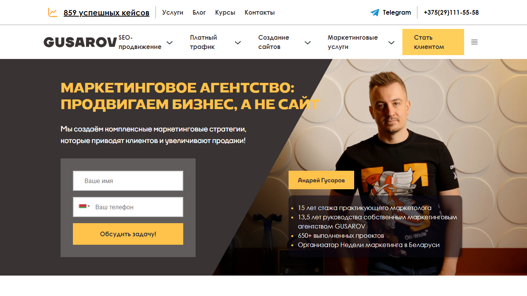Expand the SEO-продвижение chevron
Image resolution: width=527 pixels, height=296 pixels.
[169, 42]
